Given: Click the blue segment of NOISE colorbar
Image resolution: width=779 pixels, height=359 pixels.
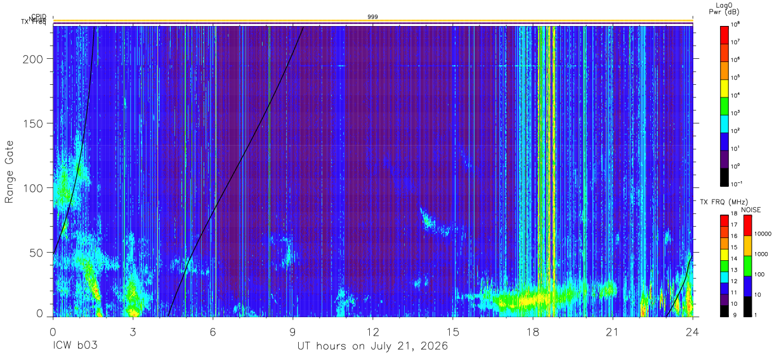Looking at the screenshot, I should 747,286.
